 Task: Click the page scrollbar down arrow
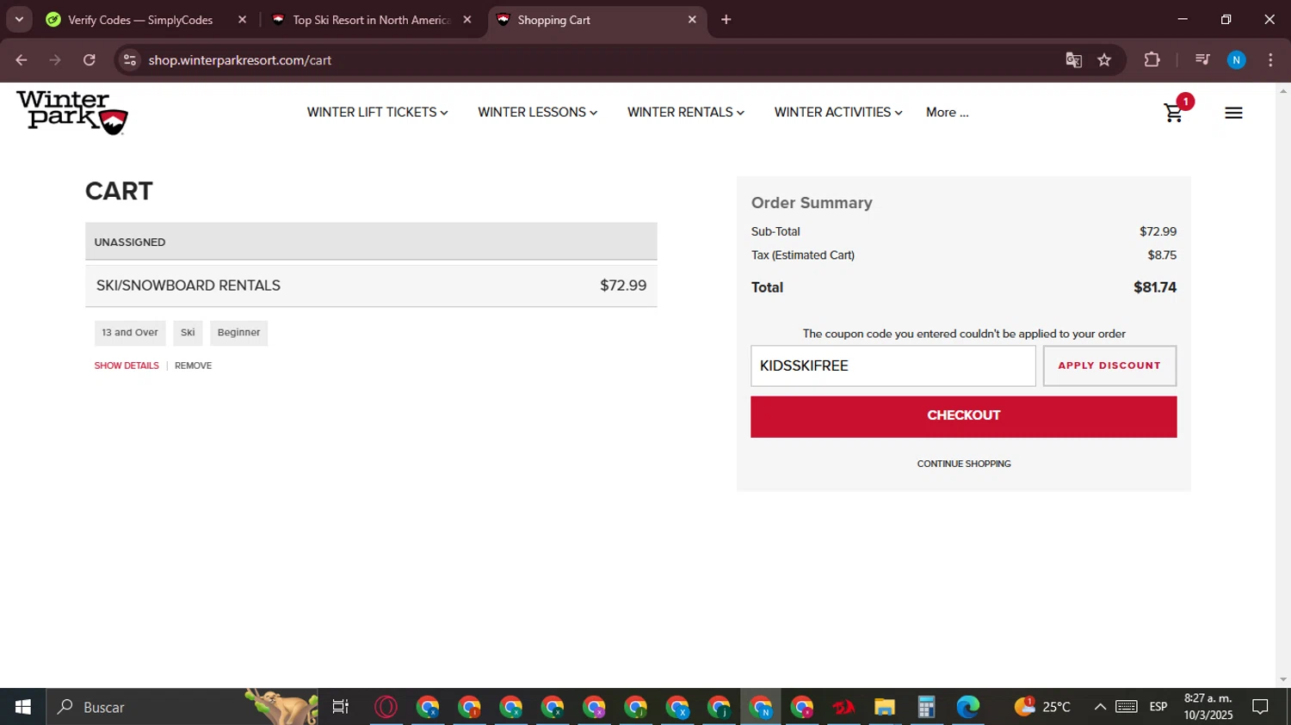[1283, 679]
